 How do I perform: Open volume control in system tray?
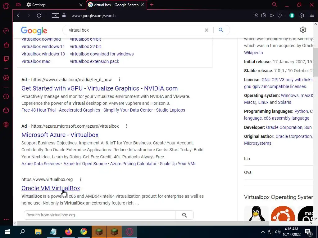coord(278,232)
